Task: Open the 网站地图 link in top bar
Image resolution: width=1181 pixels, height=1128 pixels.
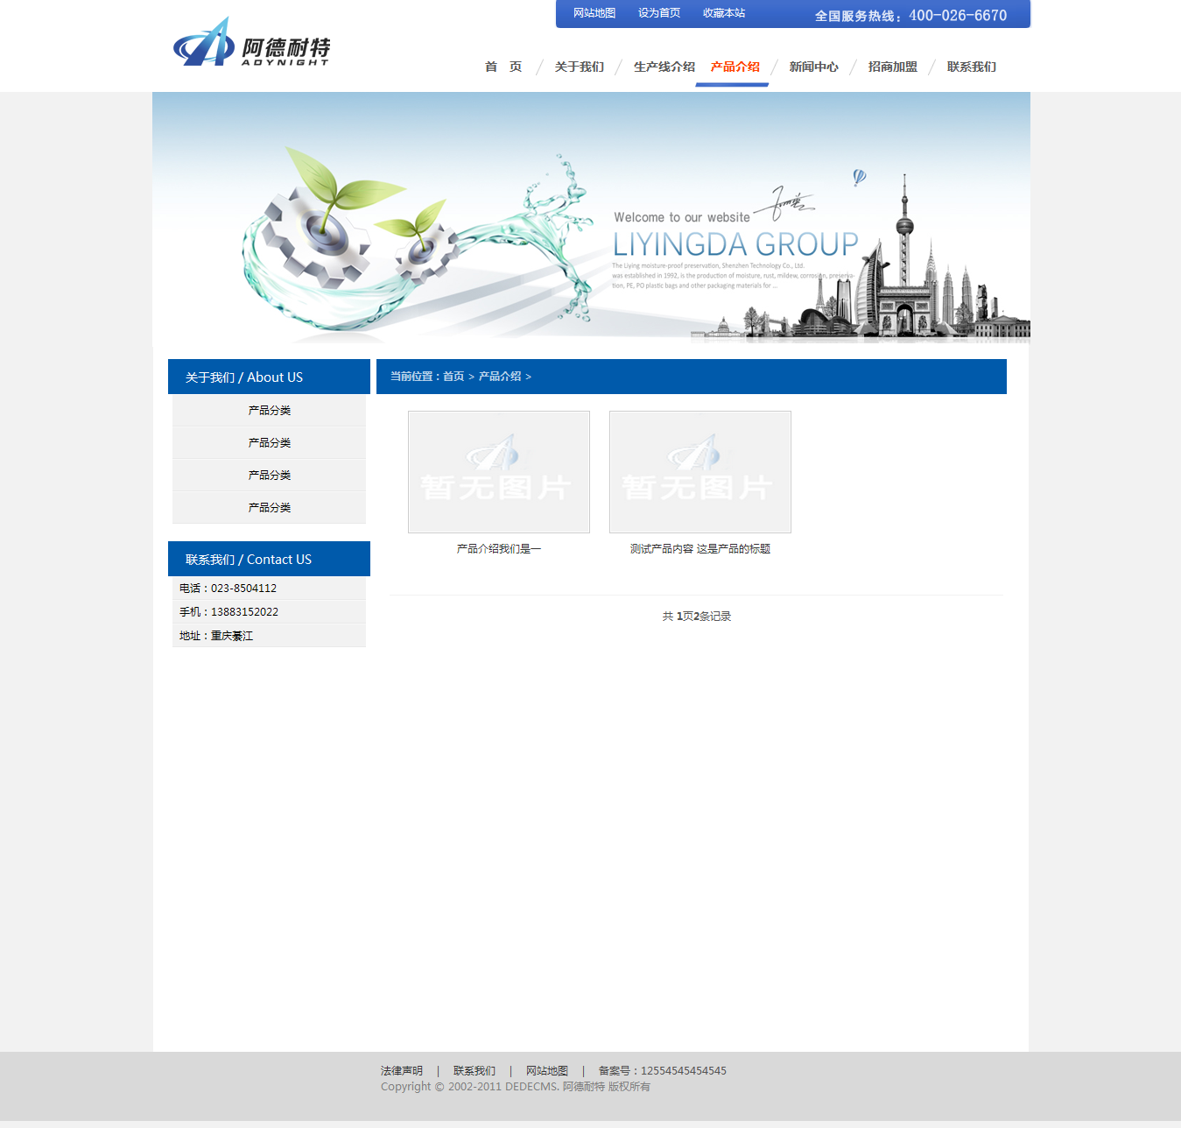Action: pos(594,13)
